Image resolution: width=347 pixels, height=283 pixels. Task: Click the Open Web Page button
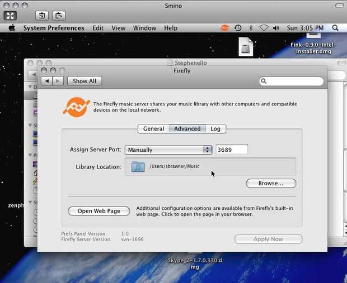click(x=99, y=211)
